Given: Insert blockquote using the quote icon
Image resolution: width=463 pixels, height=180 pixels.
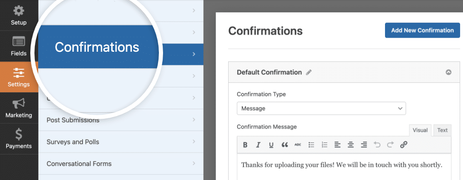Looking at the screenshot, I should (x=285, y=145).
